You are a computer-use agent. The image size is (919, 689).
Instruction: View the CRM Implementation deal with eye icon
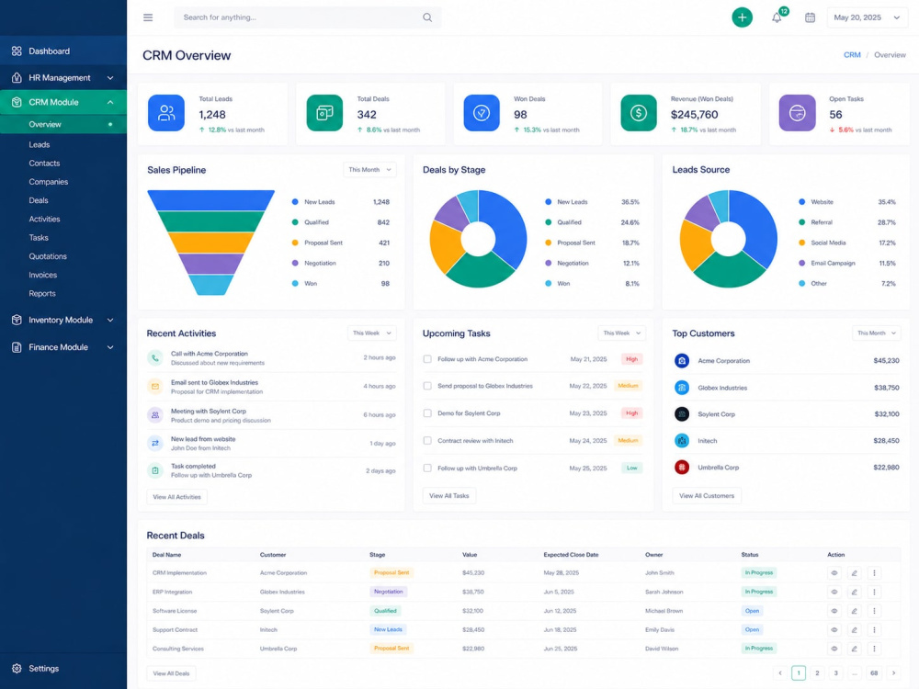point(834,573)
